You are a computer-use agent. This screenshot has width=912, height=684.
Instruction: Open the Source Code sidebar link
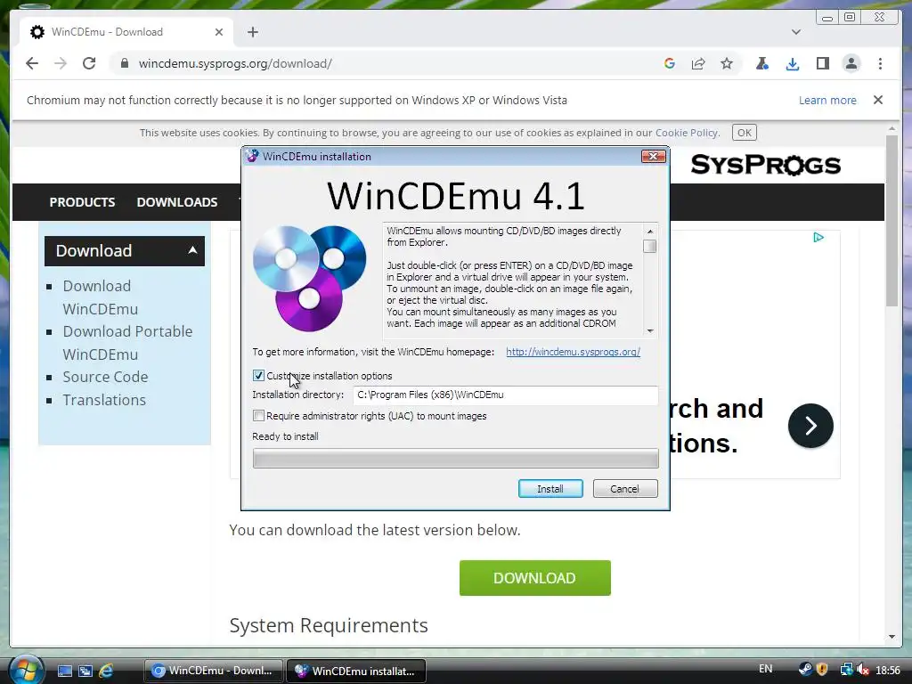click(x=105, y=377)
